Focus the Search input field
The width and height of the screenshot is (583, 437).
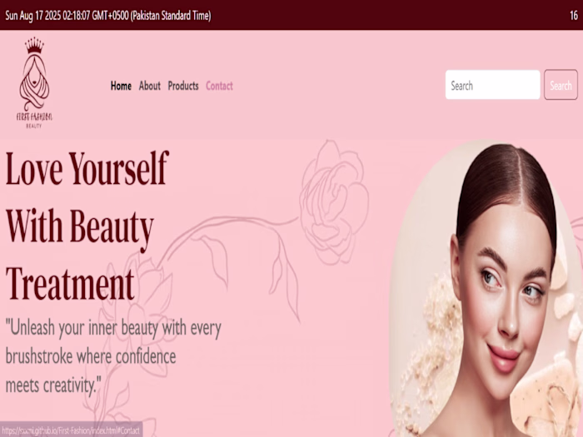click(x=493, y=85)
